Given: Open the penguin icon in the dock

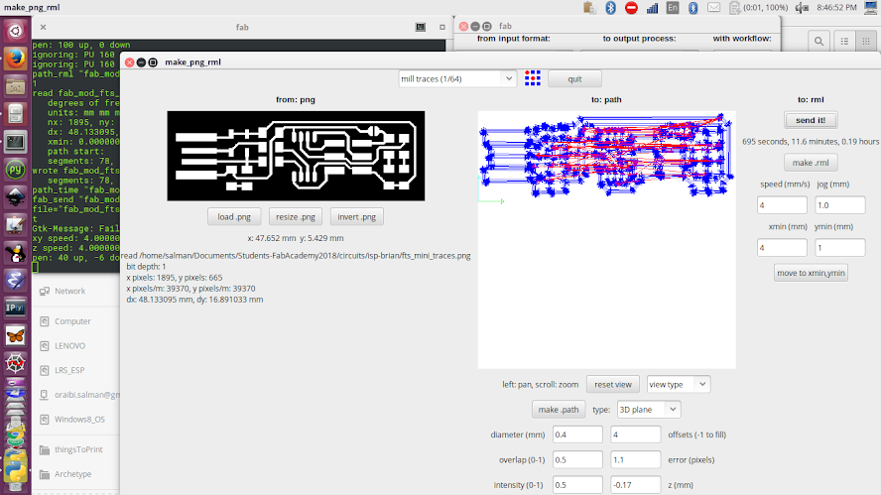Looking at the screenshot, I should click(15, 253).
